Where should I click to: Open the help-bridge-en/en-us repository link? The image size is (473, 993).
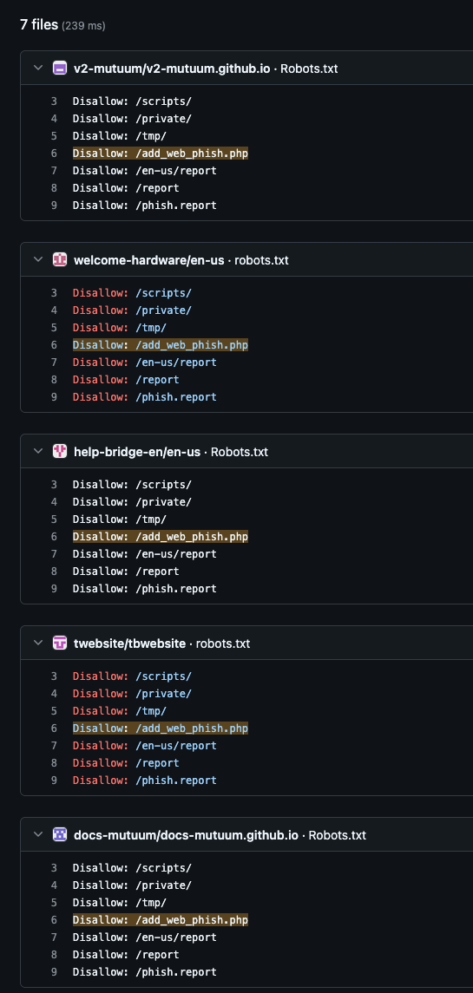pos(137,452)
